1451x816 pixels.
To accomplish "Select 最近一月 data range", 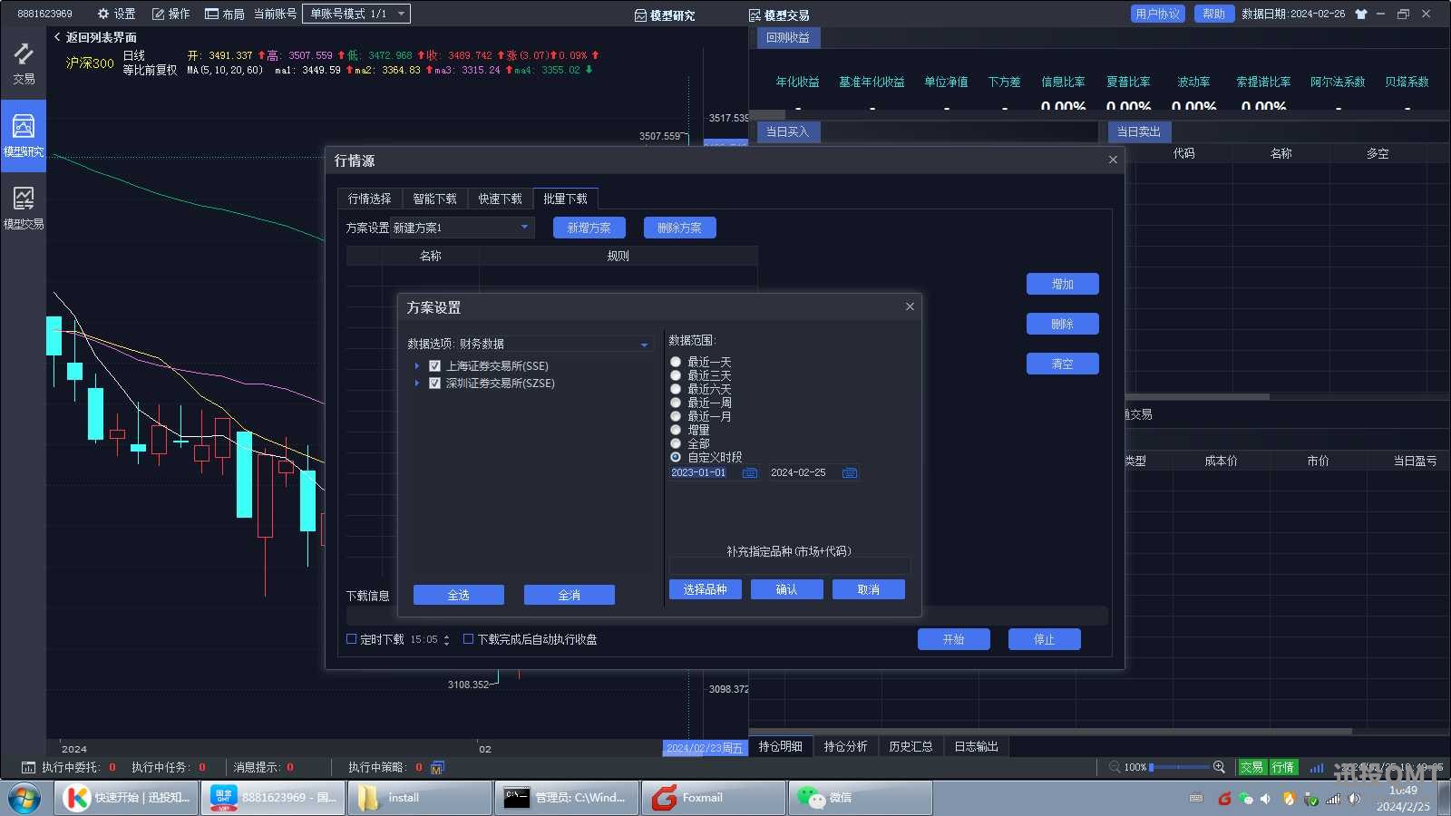I will [676, 416].
